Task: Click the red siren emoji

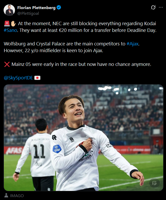Action: pos(7,24)
